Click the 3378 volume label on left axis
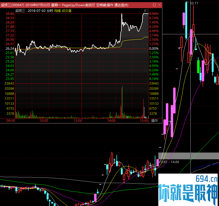 click(10, 114)
